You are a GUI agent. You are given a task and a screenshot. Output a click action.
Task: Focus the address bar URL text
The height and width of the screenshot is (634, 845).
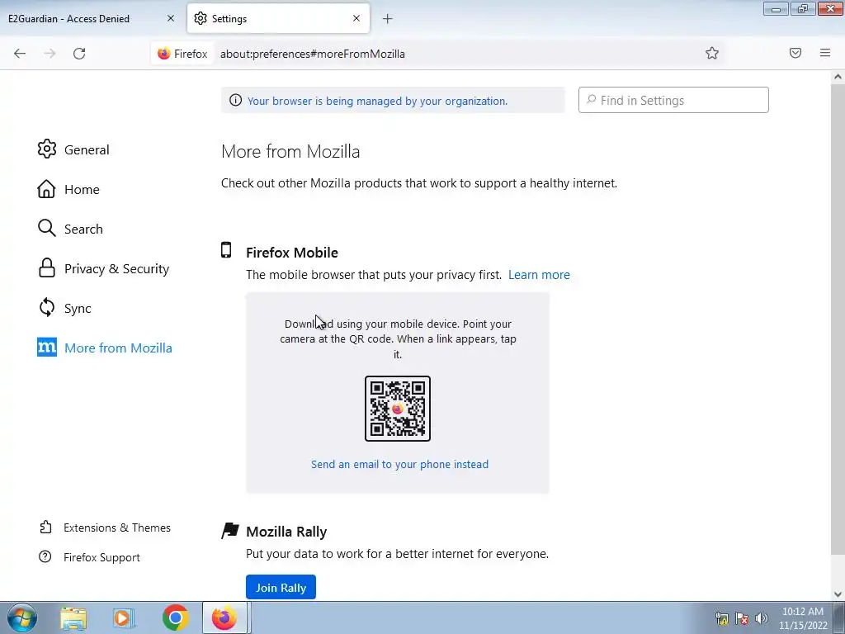[x=313, y=54]
